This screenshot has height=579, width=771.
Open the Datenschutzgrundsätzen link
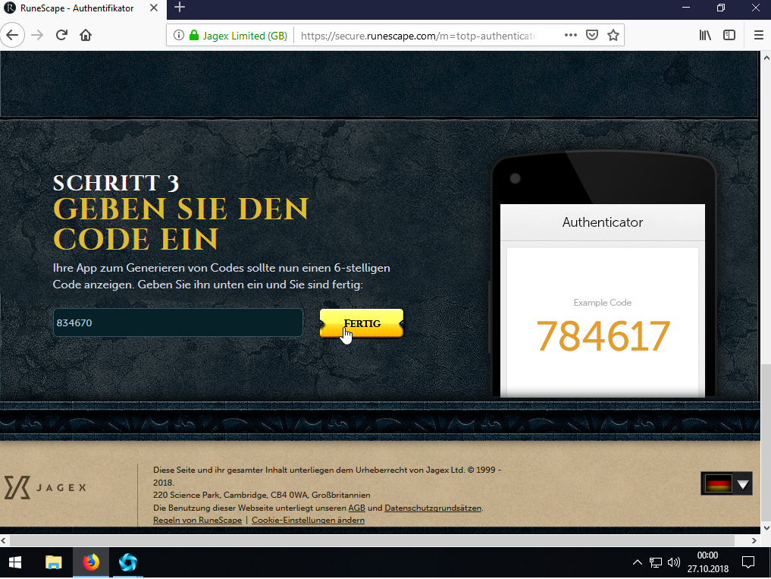click(x=432, y=508)
